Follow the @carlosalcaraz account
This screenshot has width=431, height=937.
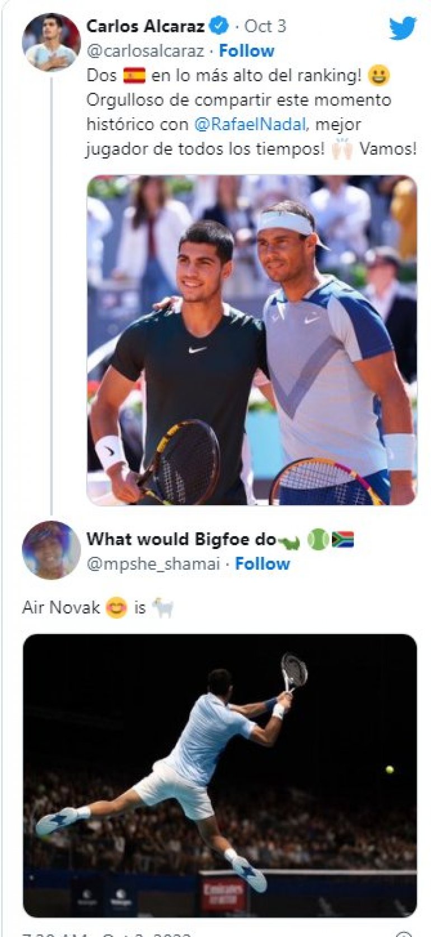click(246, 51)
